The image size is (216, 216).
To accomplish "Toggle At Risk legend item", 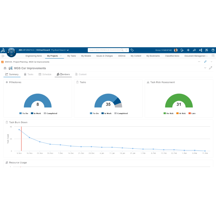I will pos(181,113).
